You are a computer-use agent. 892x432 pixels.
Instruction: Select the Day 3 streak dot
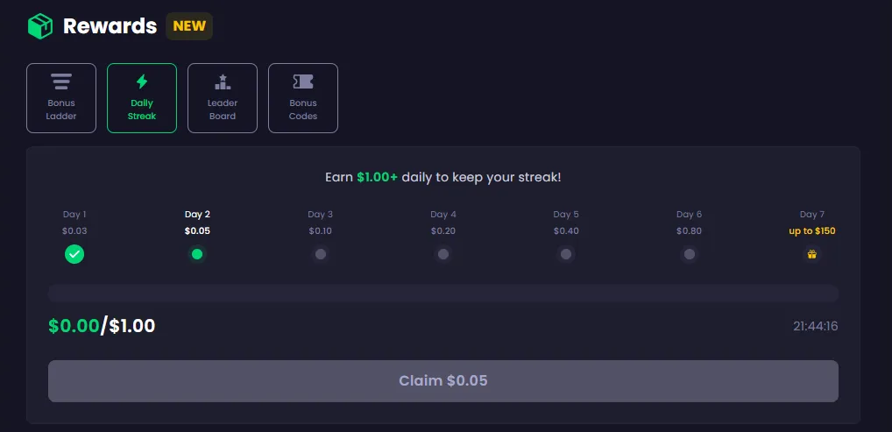coord(321,254)
